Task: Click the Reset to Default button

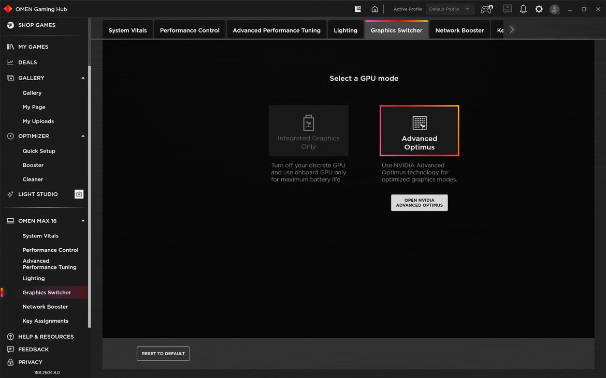Action: 163,354
